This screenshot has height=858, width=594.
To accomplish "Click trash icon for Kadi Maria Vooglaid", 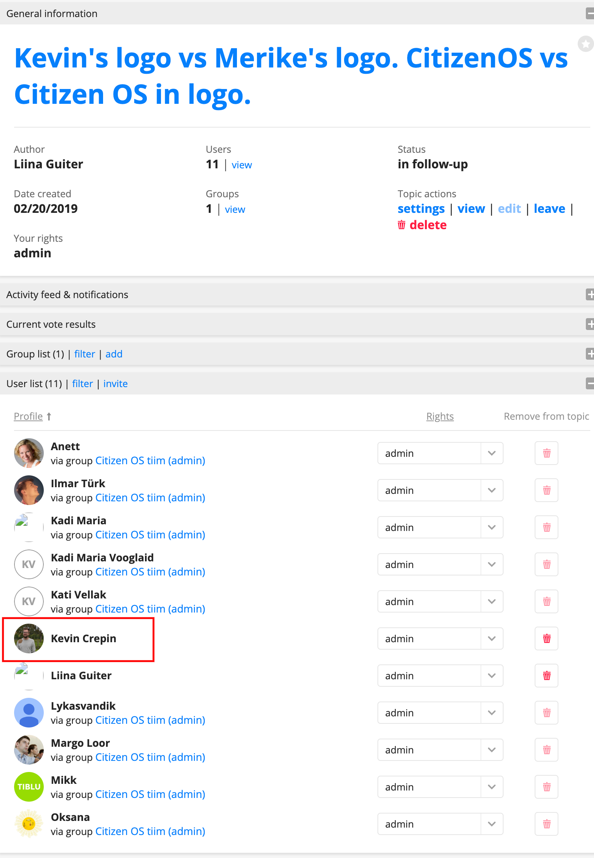I will click(547, 564).
